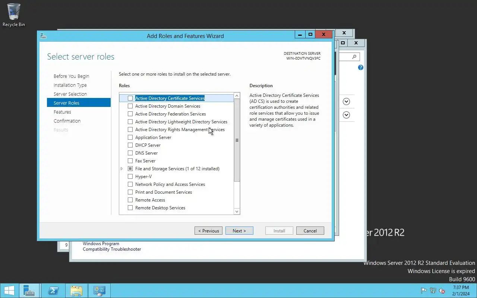
Task: Check Active Directory Federation Services role
Action: (x=130, y=114)
